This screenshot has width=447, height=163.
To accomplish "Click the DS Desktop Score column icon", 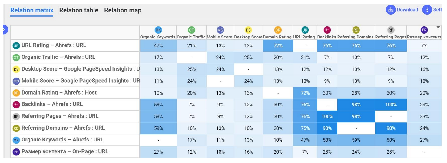I will (248, 30).
